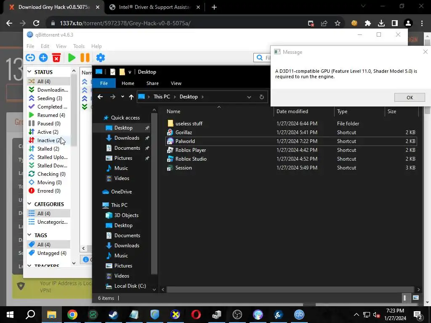Collapse the STATUS section in qBittorrent
The width and height of the screenshot is (431, 323).
[29, 71]
